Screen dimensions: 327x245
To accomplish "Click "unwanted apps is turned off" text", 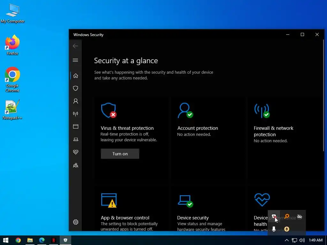I will [x=127, y=229].
